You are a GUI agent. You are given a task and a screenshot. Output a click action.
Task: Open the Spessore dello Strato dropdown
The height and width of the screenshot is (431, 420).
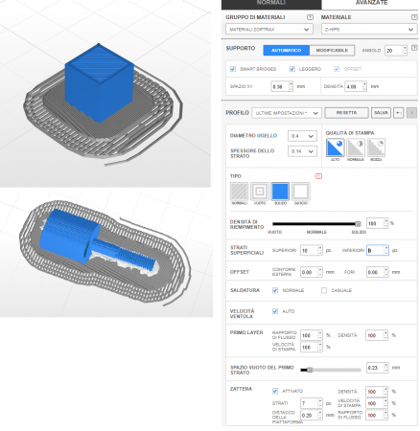pyautogui.click(x=302, y=151)
